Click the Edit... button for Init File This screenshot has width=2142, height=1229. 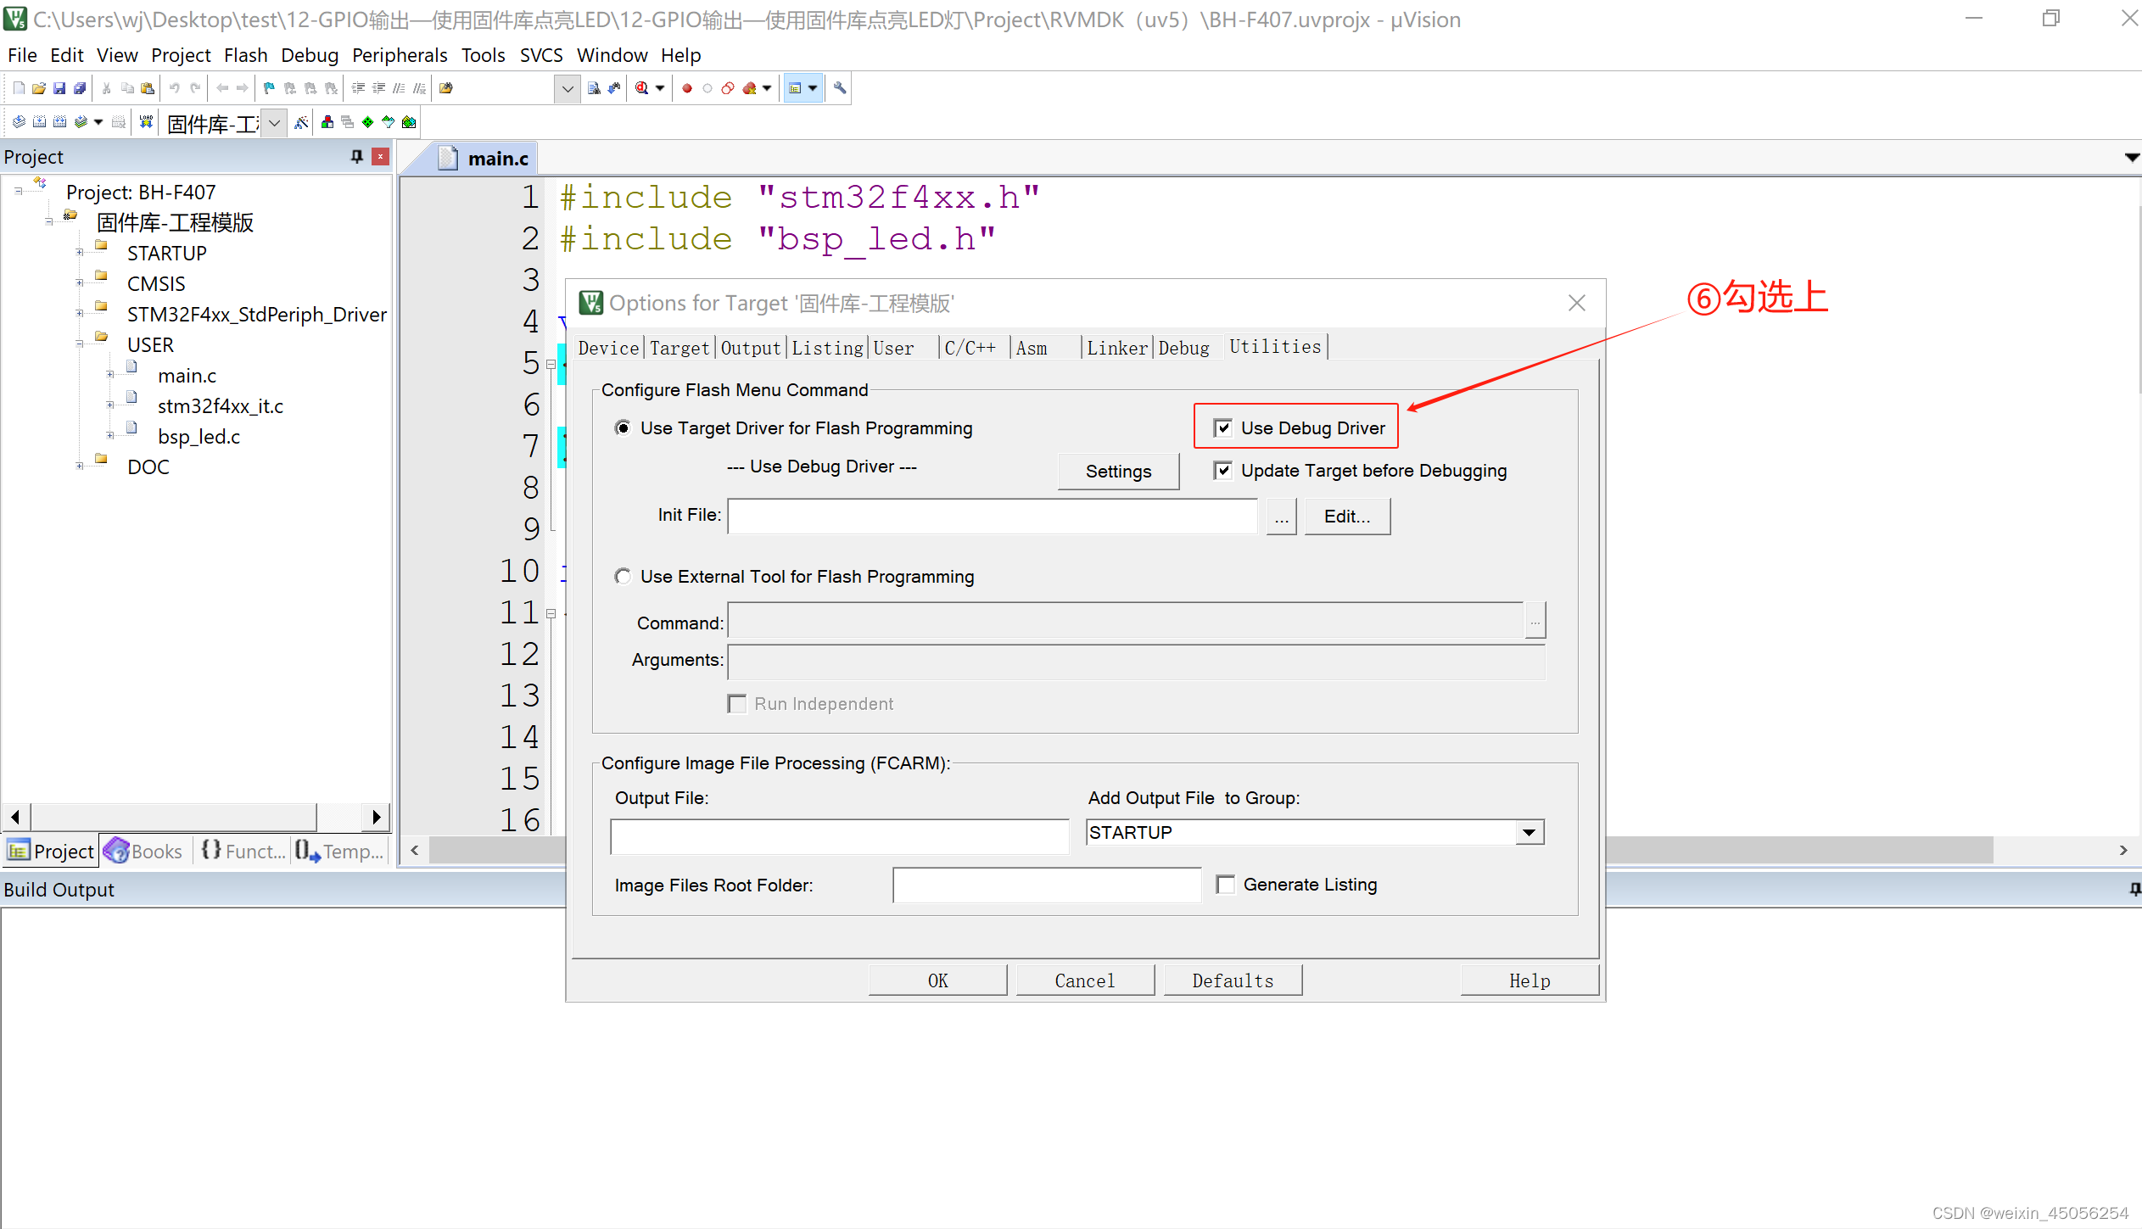[1347, 517]
